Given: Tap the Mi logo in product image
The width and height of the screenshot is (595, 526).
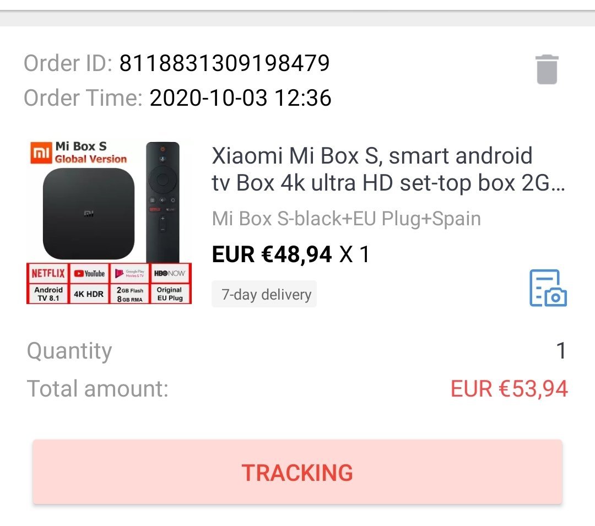Looking at the screenshot, I should (41, 153).
